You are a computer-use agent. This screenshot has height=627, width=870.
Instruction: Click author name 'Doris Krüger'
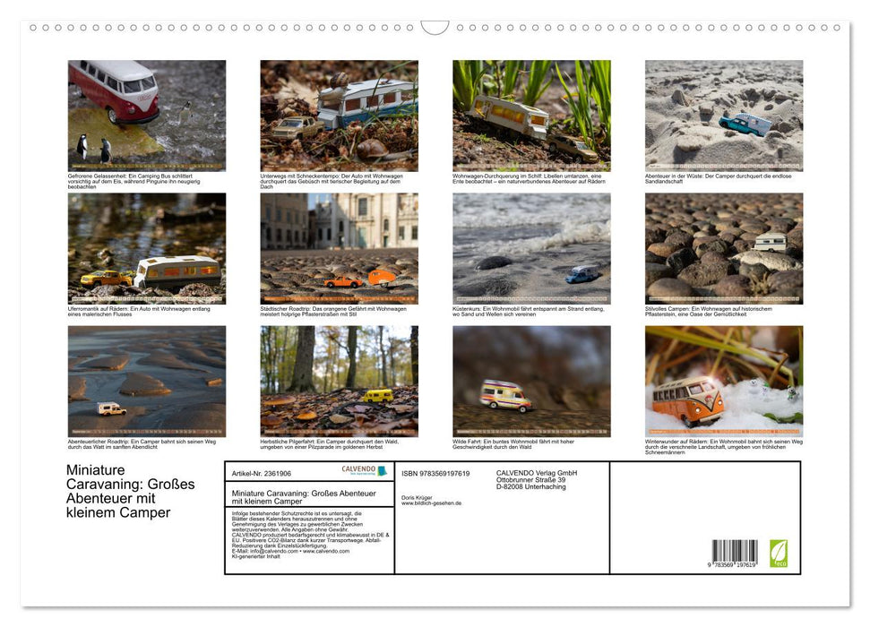click(x=417, y=498)
